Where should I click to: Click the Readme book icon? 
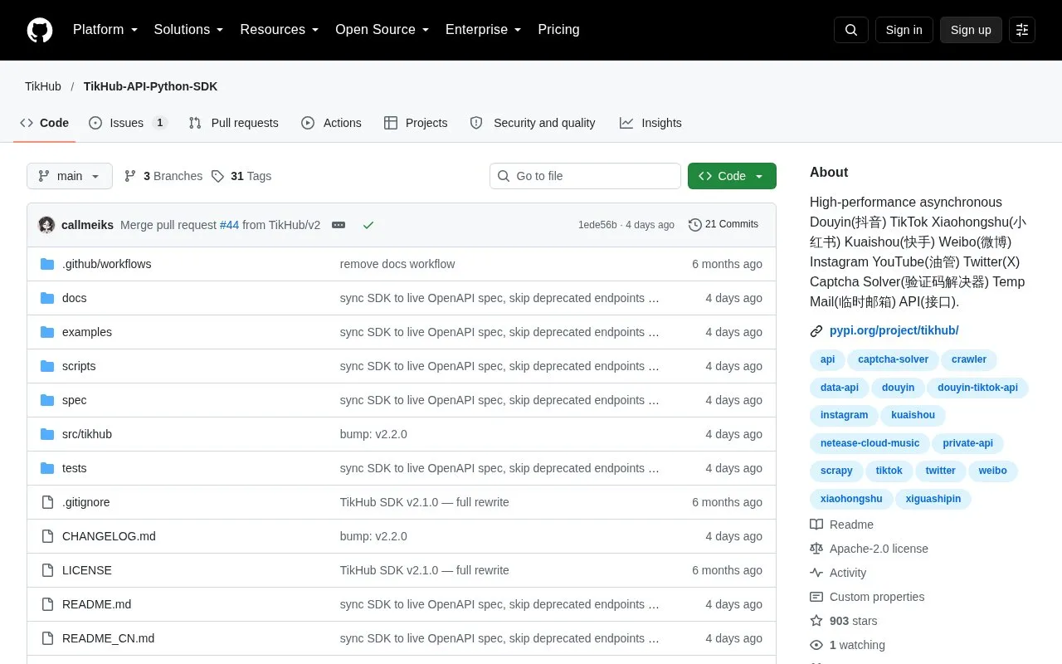click(816, 525)
